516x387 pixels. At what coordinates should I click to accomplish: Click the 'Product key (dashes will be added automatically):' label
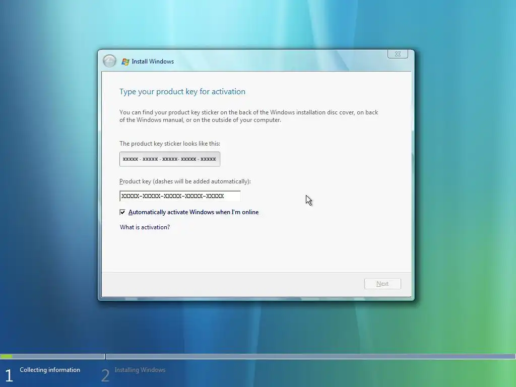185,181
